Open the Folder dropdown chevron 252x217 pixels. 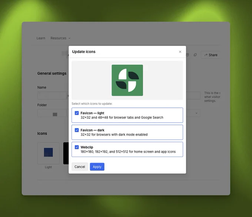[196, 113]
